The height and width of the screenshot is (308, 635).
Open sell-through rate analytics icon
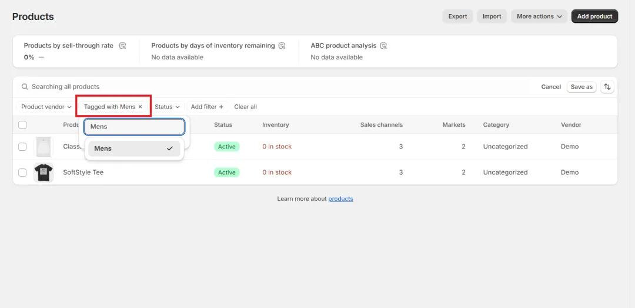122,46
